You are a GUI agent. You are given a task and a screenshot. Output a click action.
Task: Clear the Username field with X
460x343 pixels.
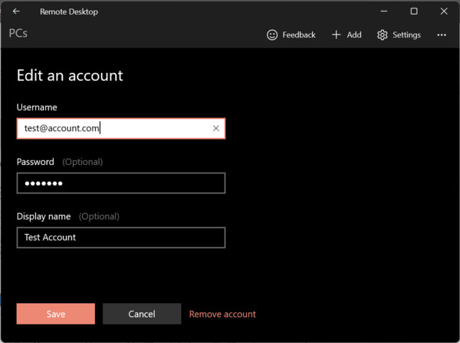click(x=216, y=128)
